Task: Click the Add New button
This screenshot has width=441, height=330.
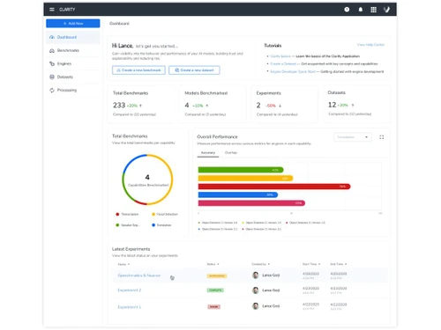Action: point(73,23)
